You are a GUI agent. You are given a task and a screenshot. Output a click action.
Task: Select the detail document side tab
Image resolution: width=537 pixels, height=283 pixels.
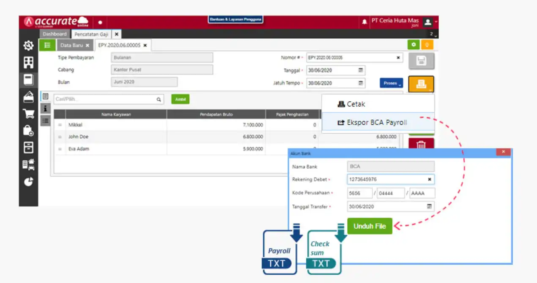45,97
